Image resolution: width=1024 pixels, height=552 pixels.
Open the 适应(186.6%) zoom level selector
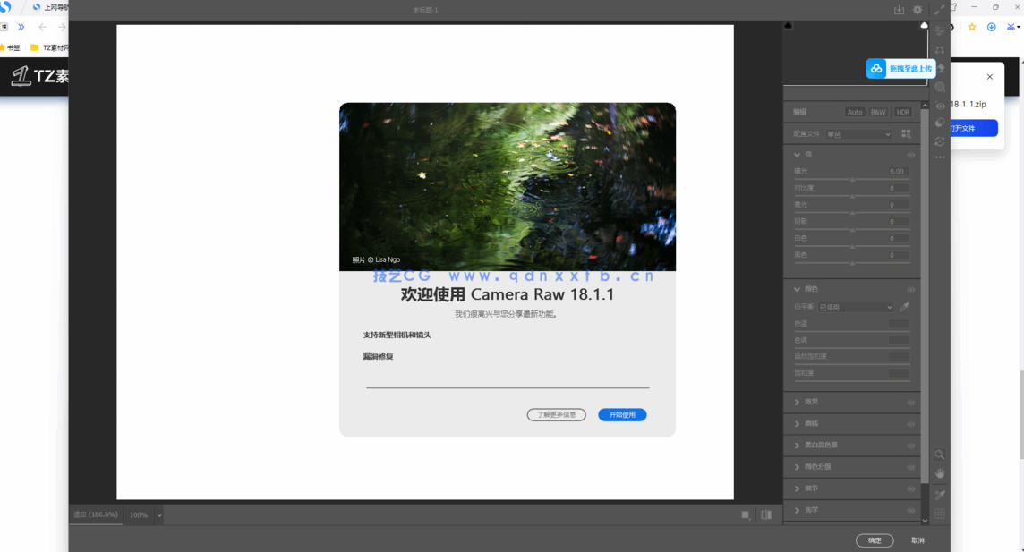(95, 514)
